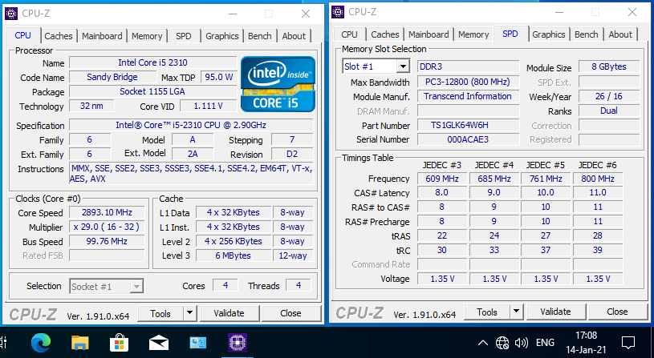Click the Serial Number 000ACAE3 value

coord(468,139)
